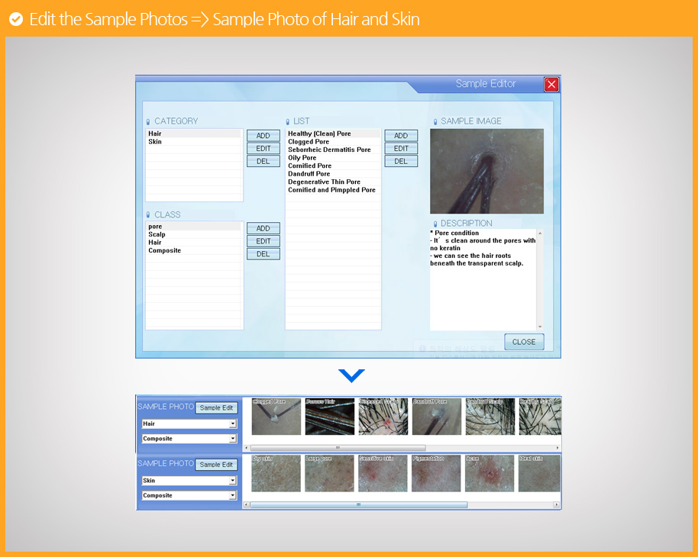
Task: Click Sample Edit button in hair panel
Action: click(x=216, y=408)
